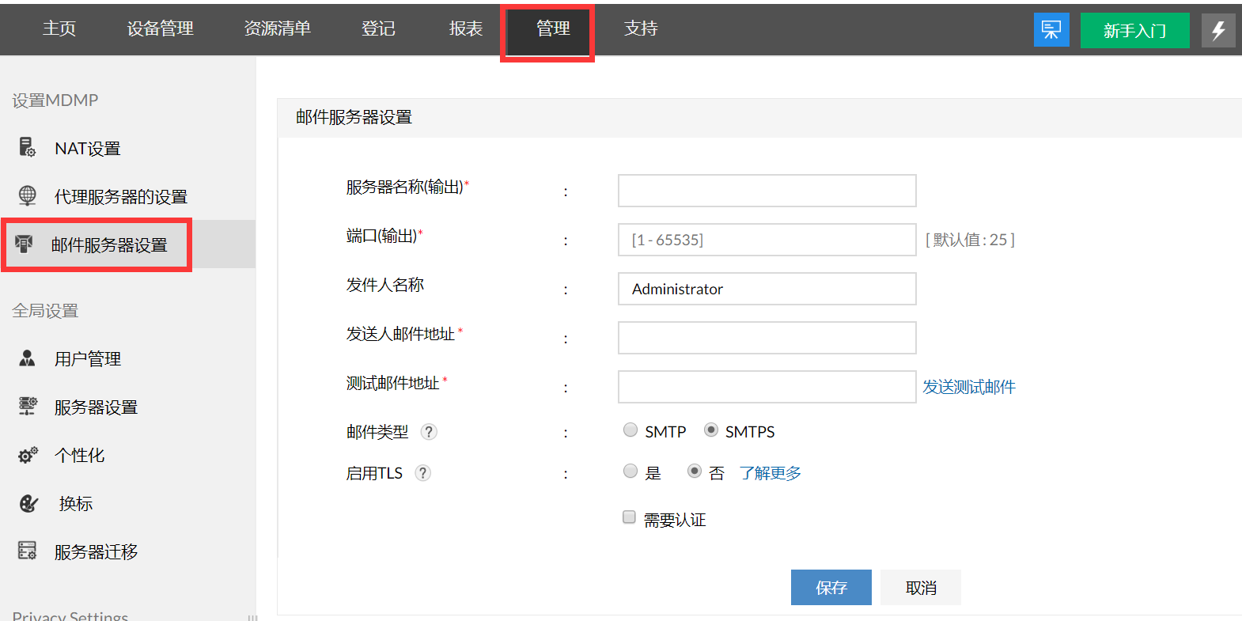Open 用户管理 in the sidebar

click(x=88, y=359)
